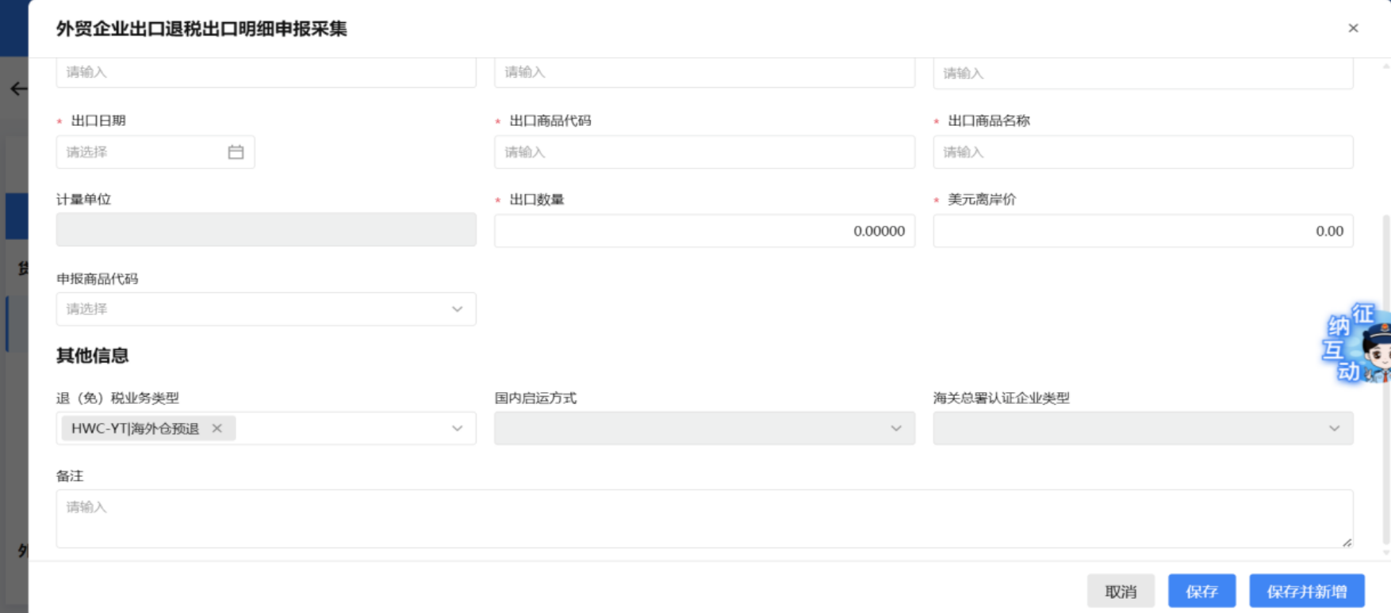Click the 其他信息 section heading
The width and height of the screenshot is (1391, 613).
coord(92,356)
